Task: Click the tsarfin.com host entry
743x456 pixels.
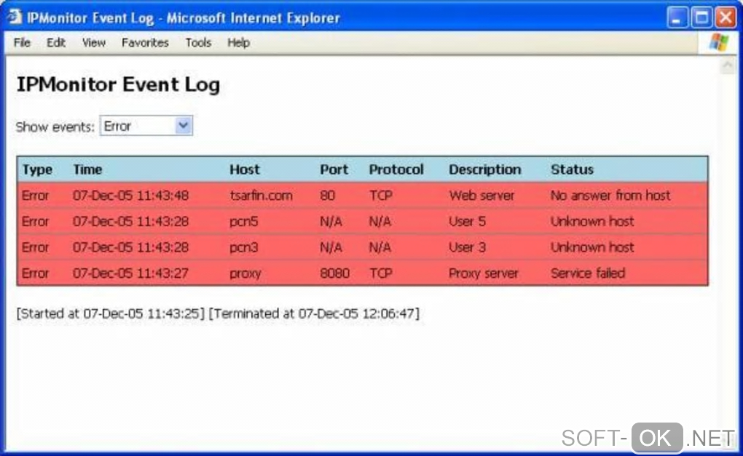Action: [261, 196]
